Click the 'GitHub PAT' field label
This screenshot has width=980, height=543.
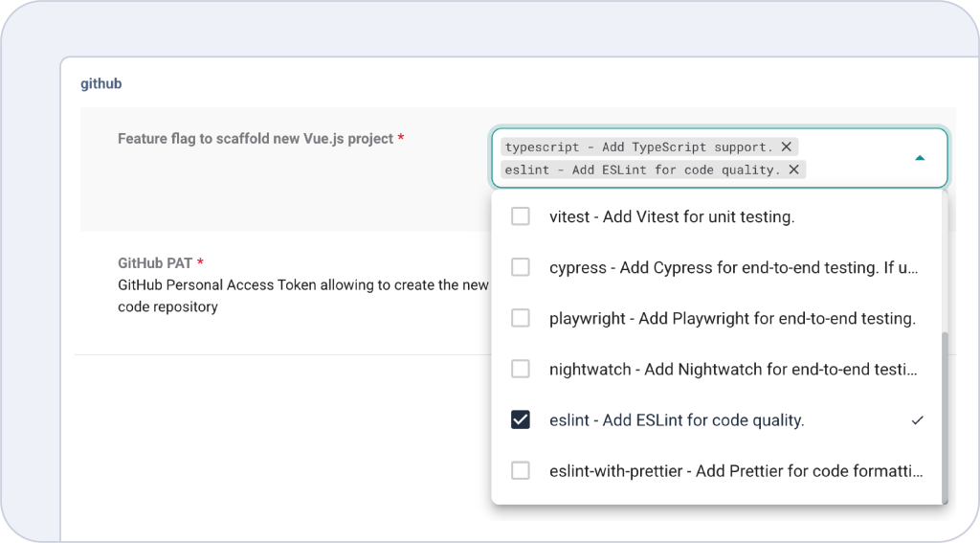155,262
